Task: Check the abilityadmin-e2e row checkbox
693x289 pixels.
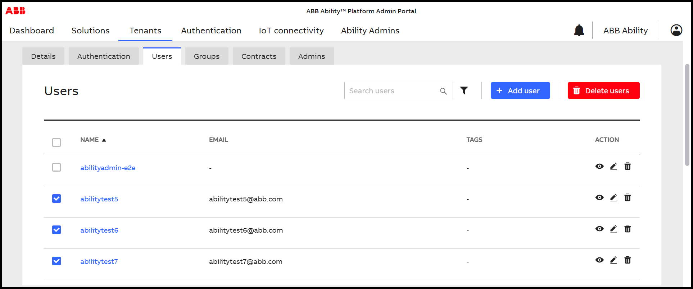Action: pyautogui.click(x=56, y=167)
